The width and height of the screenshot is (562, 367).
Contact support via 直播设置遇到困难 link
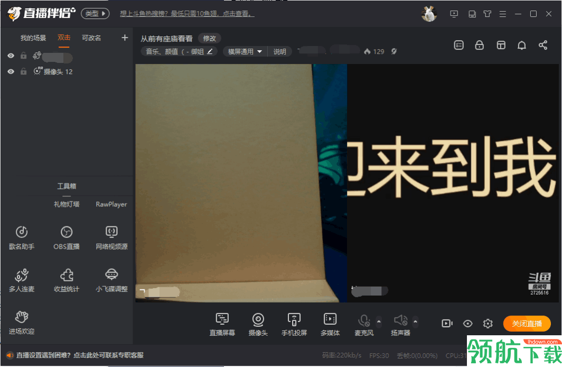pyautogui.click(x=80, y=355)
